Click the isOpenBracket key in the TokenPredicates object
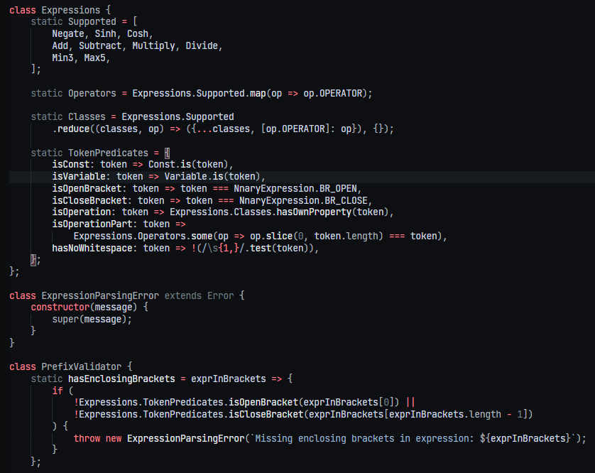595x473 pixels. point(87,189)
